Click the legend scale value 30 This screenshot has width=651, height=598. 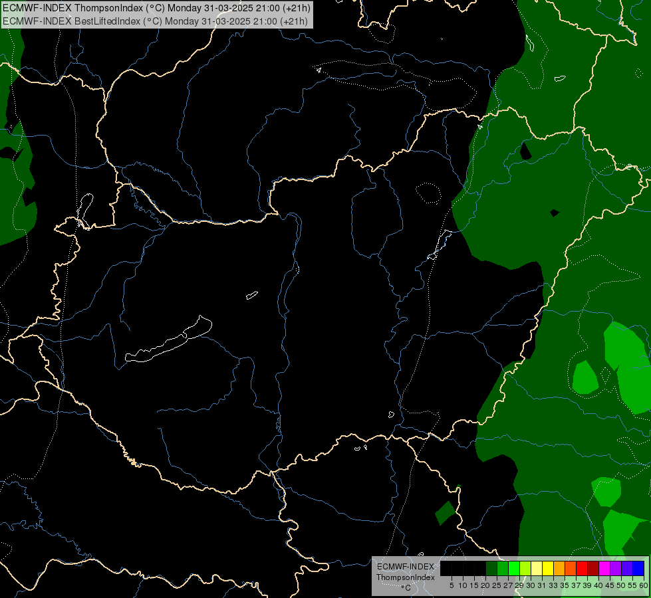[x=531, y=585]
